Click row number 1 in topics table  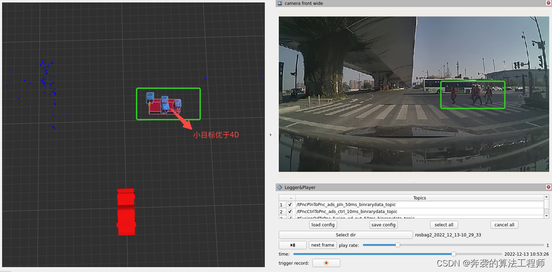(281, 204)
